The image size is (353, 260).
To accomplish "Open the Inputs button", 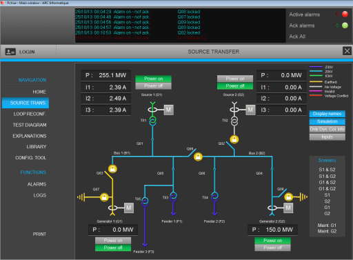I will click(x=327, y=137).
